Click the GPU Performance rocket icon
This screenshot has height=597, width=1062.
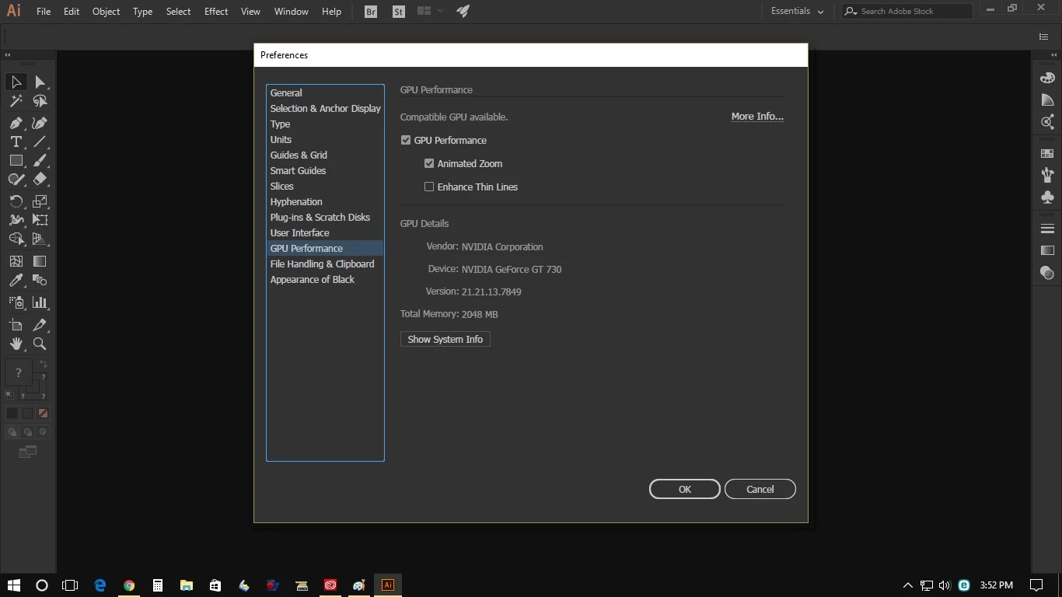463,11
